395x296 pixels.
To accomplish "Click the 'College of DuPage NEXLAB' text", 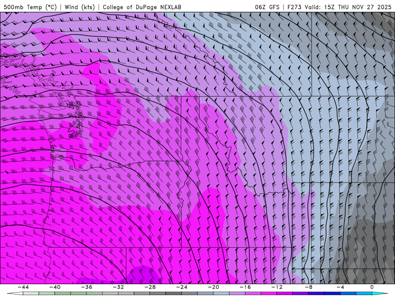I will (142, 7).
